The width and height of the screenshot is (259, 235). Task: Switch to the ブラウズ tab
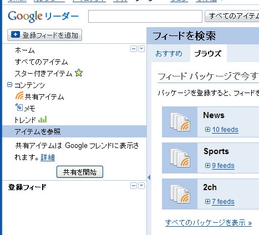click(208, 54)
